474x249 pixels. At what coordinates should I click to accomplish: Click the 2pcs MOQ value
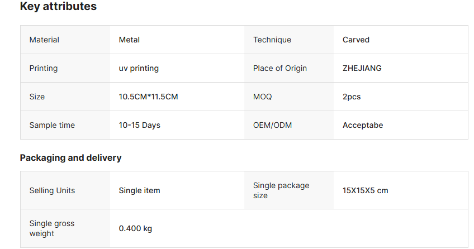(x=352, y=97)
